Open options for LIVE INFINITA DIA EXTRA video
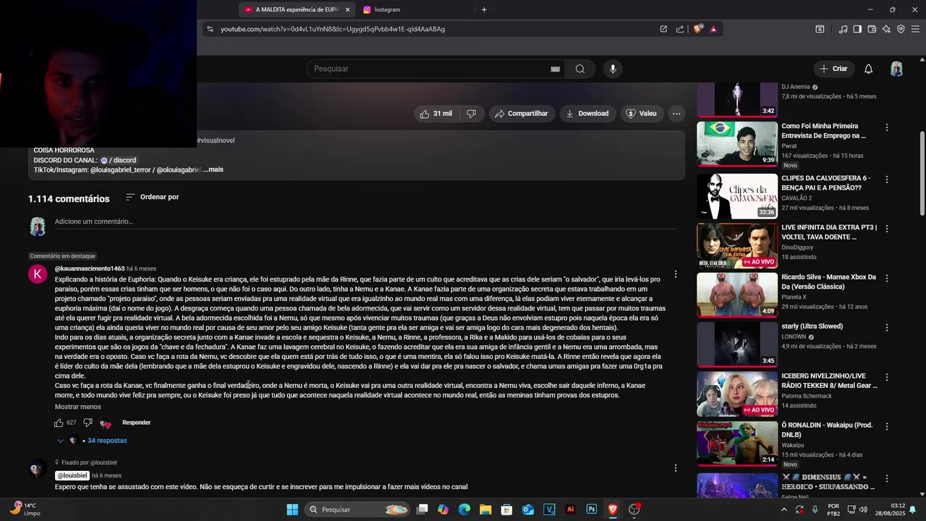 [887, 229]
